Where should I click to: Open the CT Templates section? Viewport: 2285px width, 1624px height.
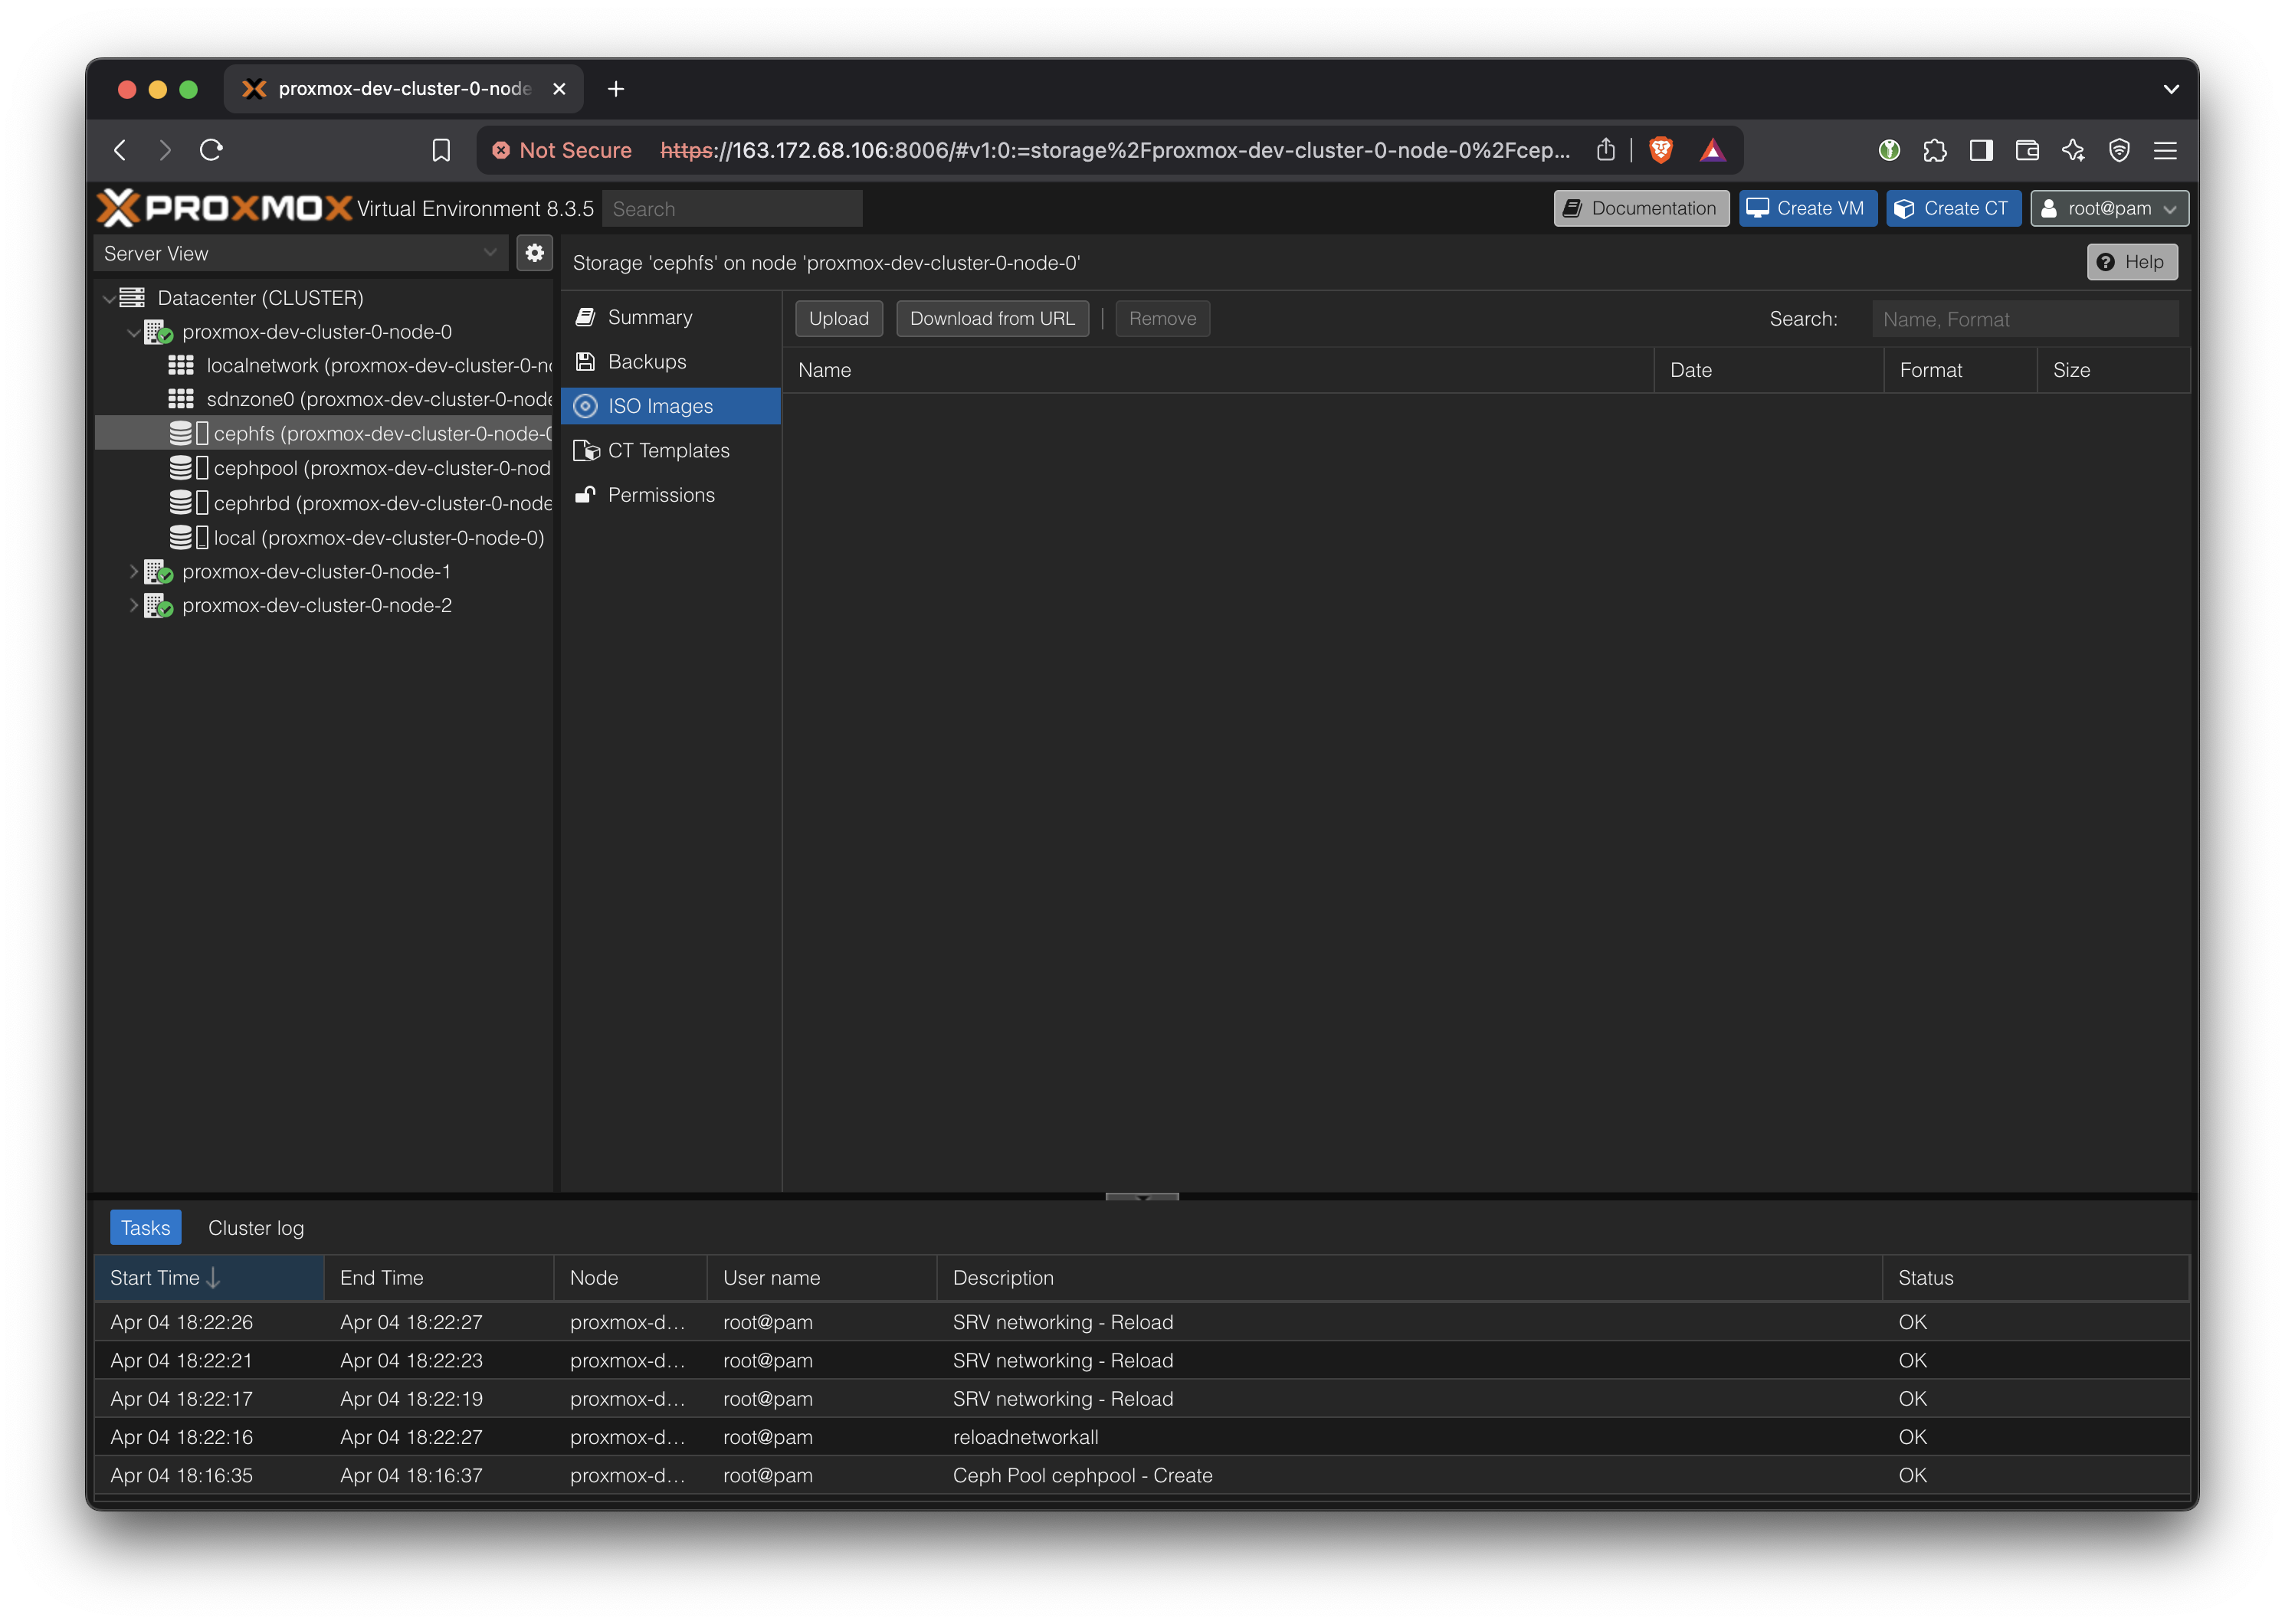[x=668, y=451]
